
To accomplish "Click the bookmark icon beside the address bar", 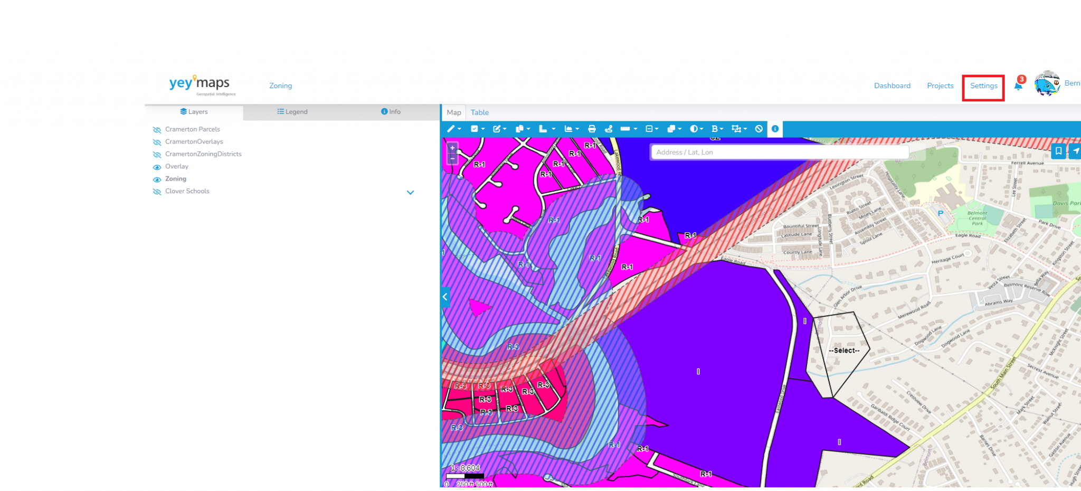I will click(1059, 152).
